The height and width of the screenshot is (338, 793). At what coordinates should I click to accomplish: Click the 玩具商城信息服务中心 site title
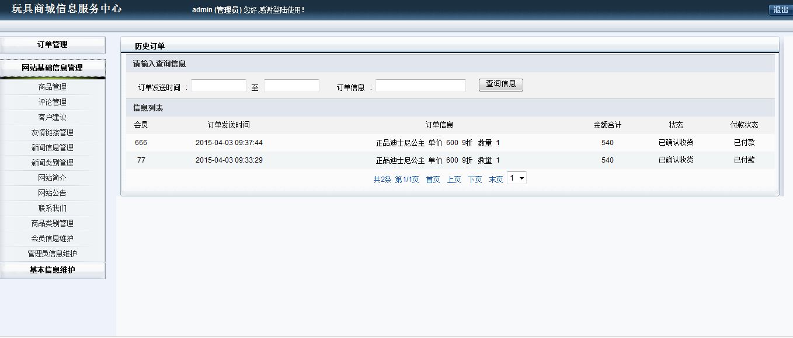click(x=67, y=9)
